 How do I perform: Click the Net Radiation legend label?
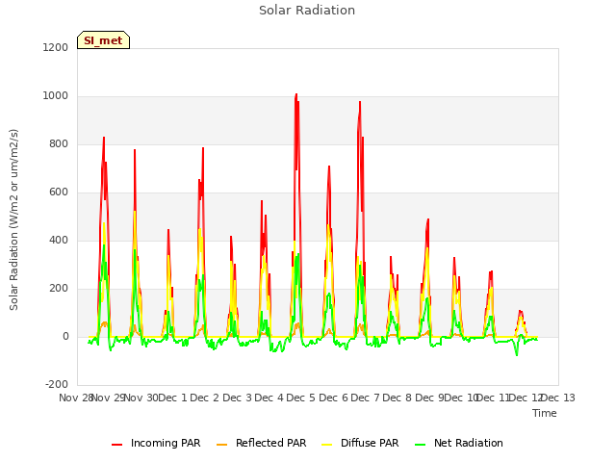point(469,443)
